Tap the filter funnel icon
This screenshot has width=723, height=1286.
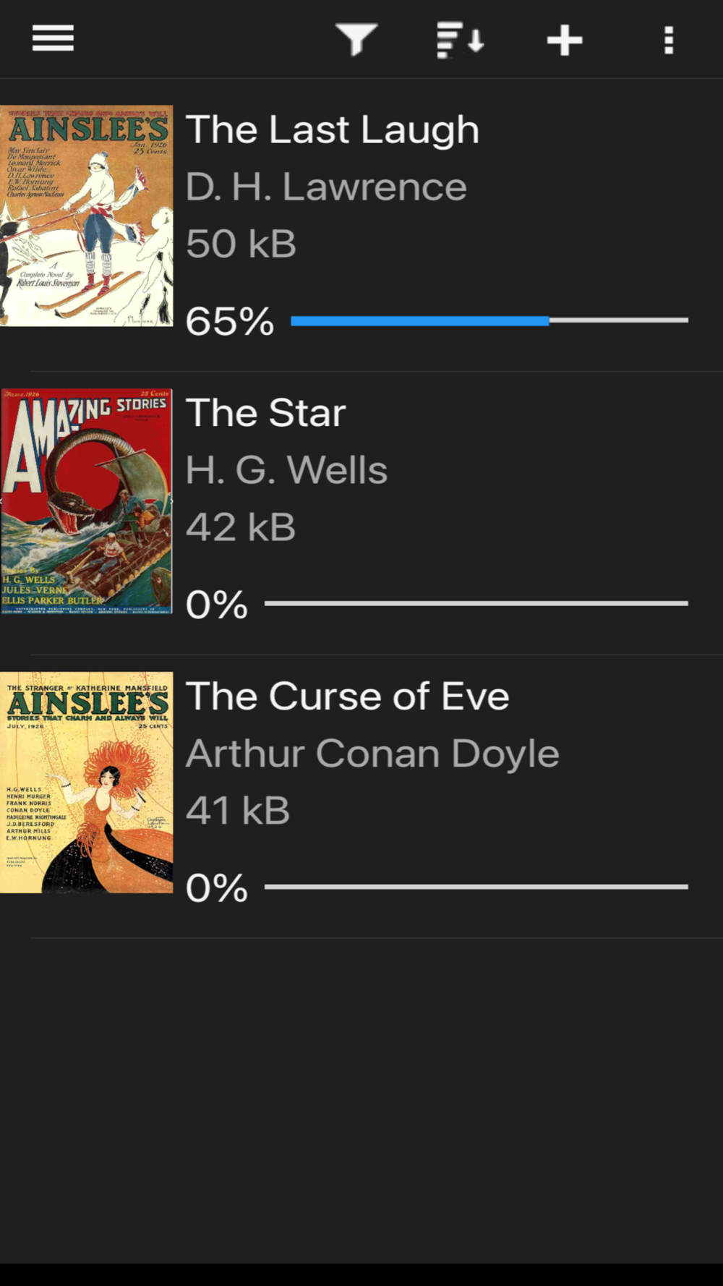tap(356, 39)
